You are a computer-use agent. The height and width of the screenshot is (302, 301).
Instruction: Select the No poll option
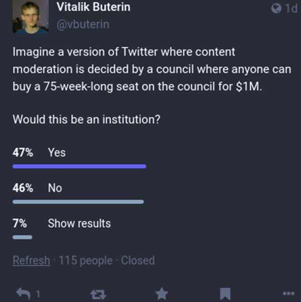click(55, 188)
